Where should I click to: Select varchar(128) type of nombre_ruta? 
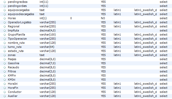click(48, 43)
